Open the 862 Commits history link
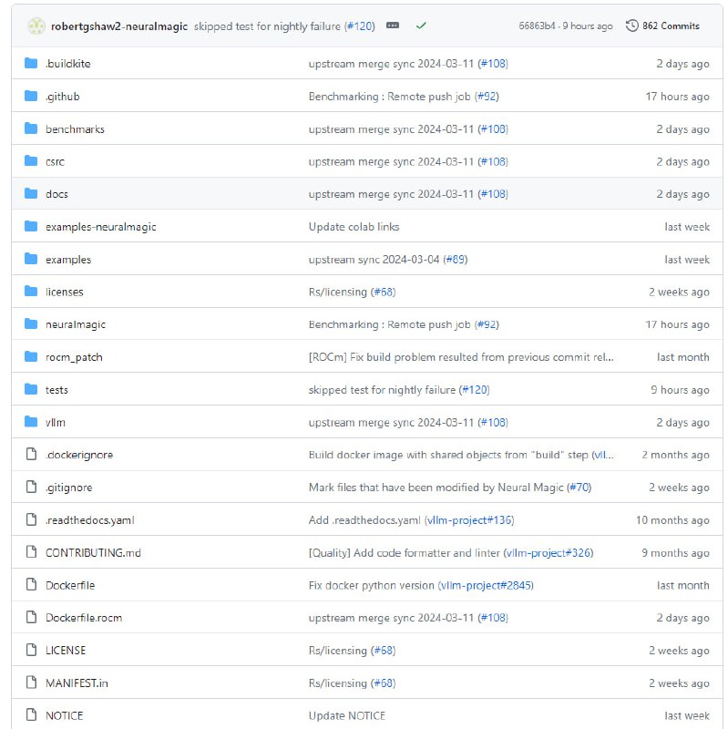The height and width of the screenshot is (729, 728). pos(670,26)
